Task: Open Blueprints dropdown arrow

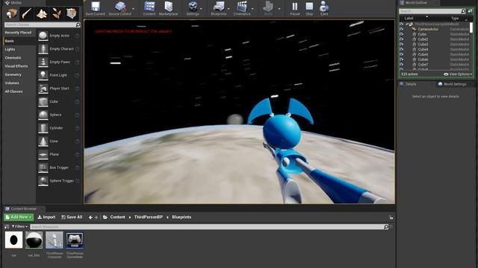Action: click(229, 9)
